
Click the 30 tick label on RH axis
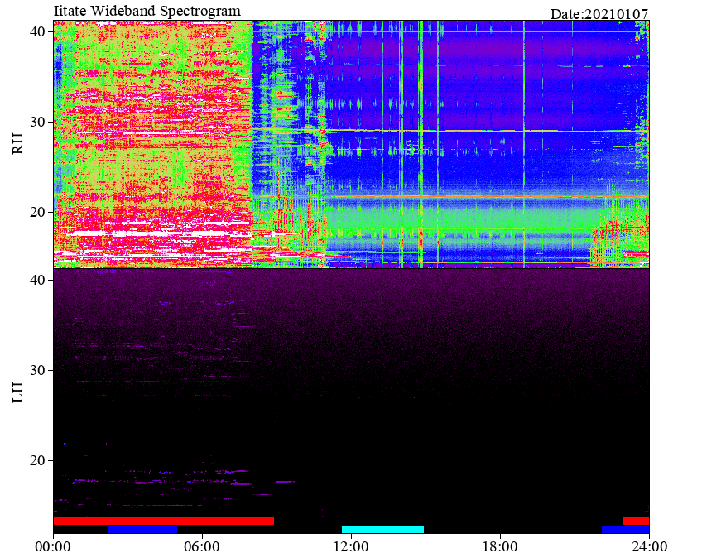[x=37, y=122]
